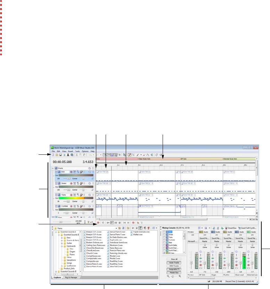
Task: Click the Up One Level folder icon in Explorer
Action: (120, 228)
